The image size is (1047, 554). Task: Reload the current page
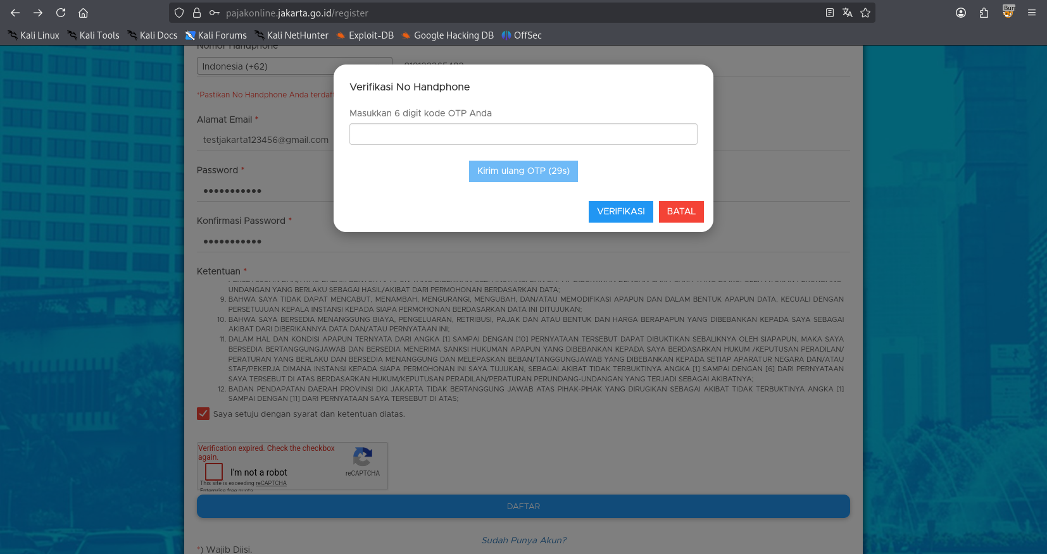tap(61, 13)
